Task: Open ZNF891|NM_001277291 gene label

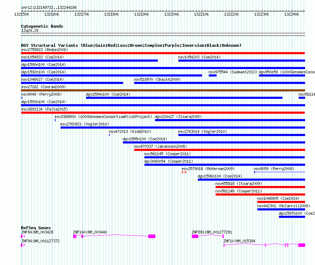Action: (212, 232)
